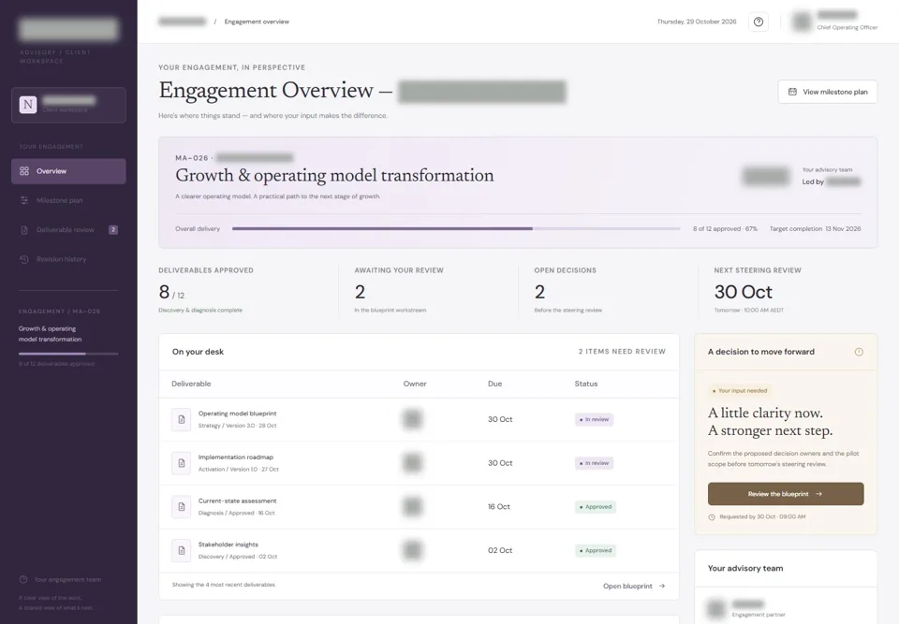This screenshot has width=899, height=624.
Task: Click the 30 Oct next steering review date
Action: coord(743,292)
